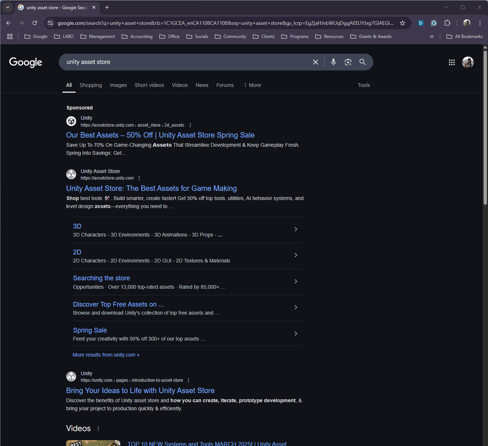Open the Community bookmarks folder
Screen dimensions: 488x446
point(230,36)
